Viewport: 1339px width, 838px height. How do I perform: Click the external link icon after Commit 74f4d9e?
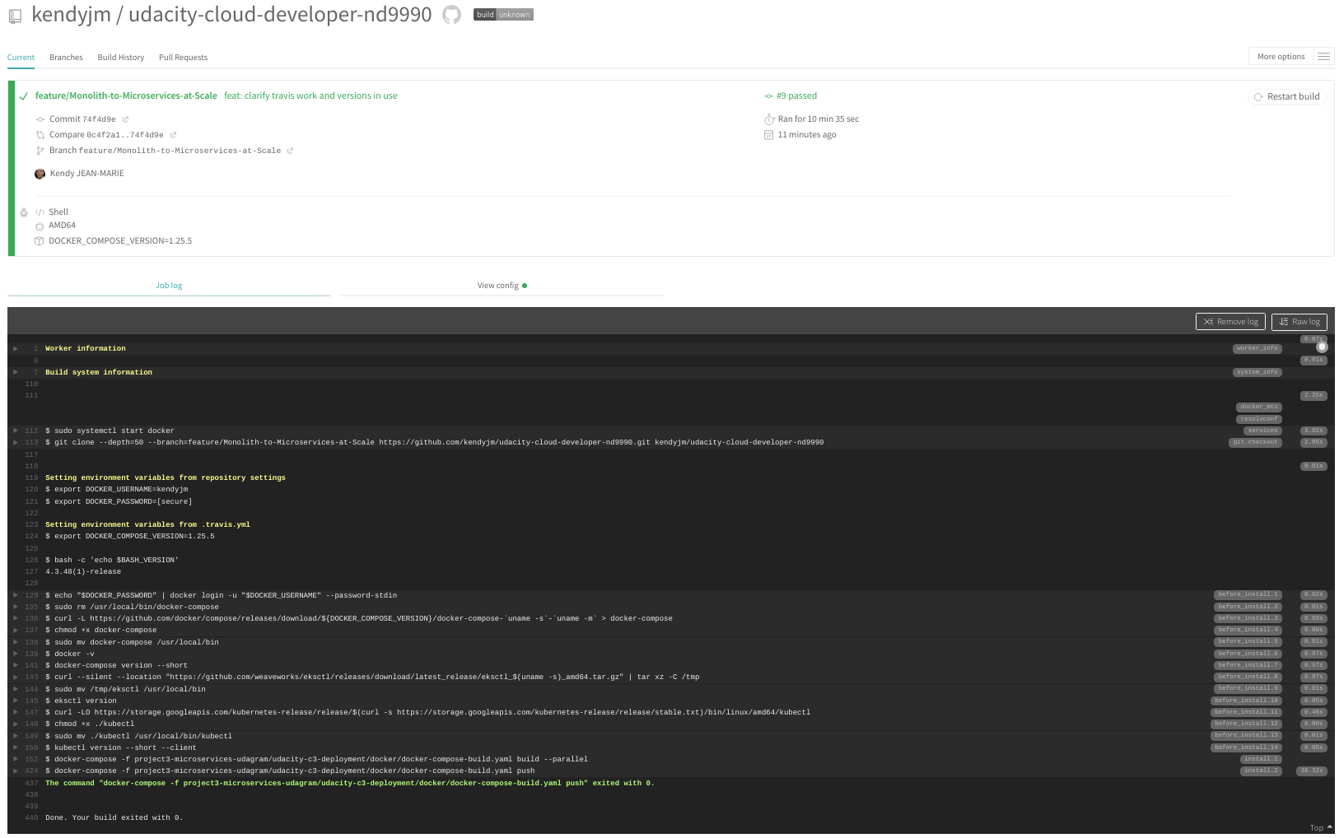(125, 119)
